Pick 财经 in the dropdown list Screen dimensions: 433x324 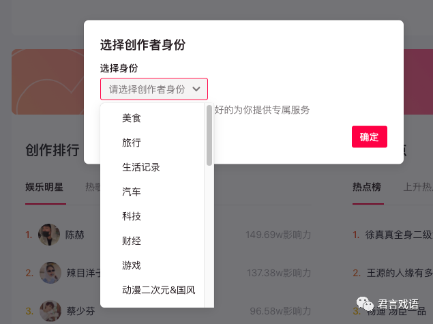click(132, 241)
